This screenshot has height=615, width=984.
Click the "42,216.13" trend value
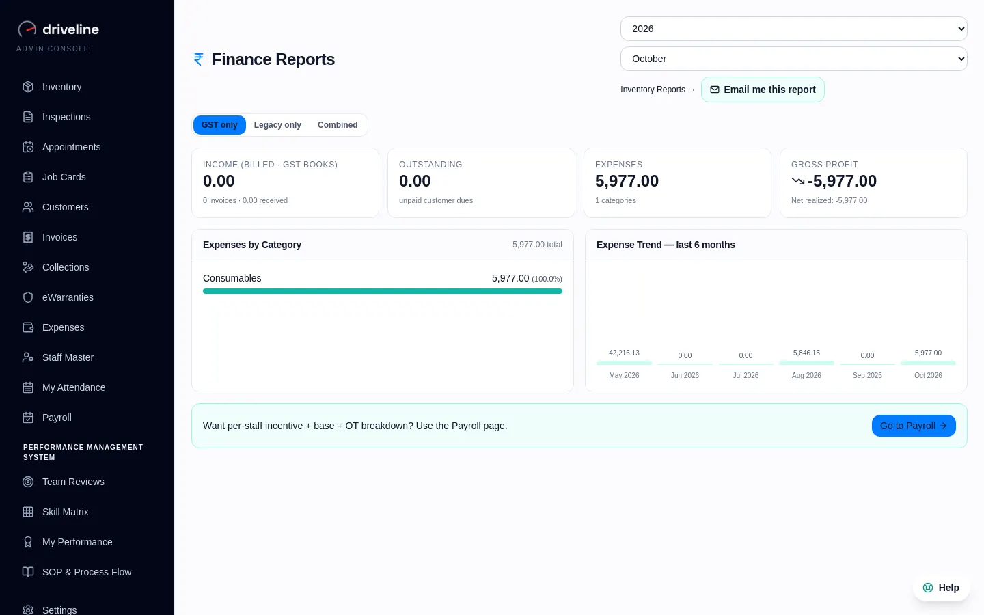624,353
